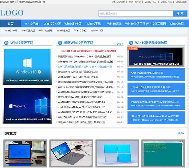This screenshot has width=189, height=168.
Task: Open article win10 64位已激活绝对纯净版系统
Action: (81, 102)
